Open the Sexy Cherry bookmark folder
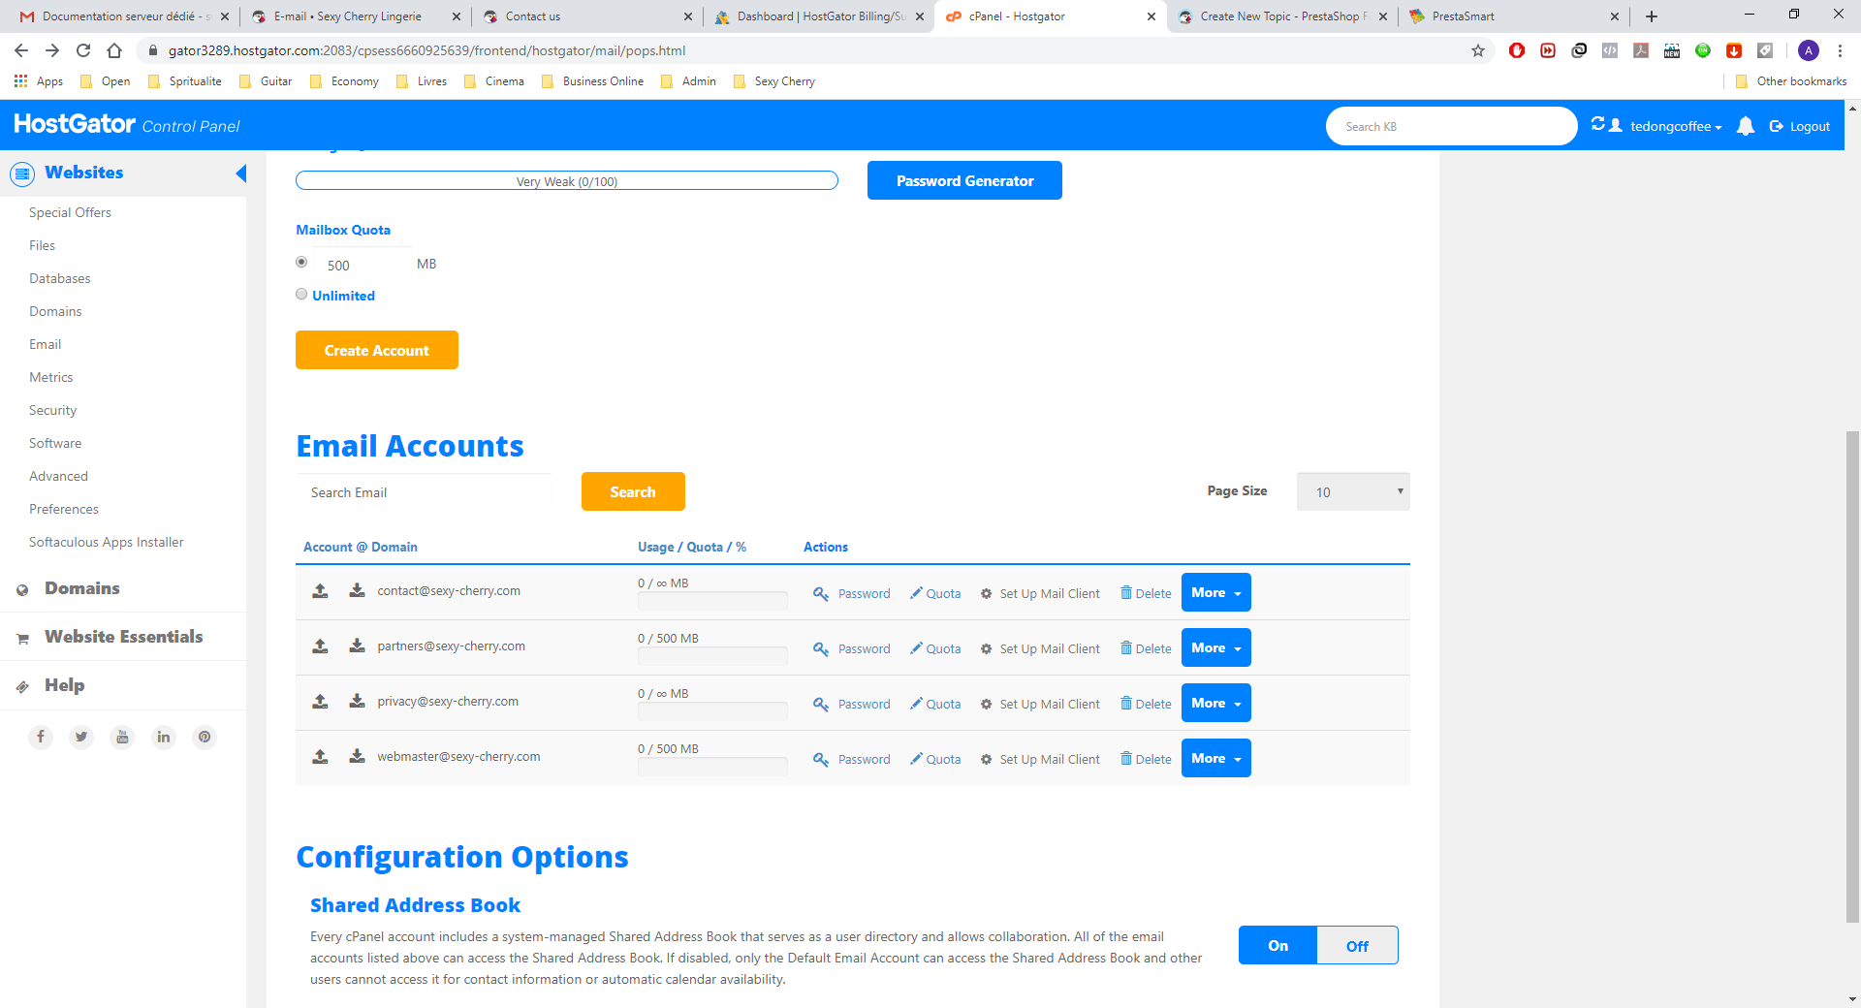The height and width of the screenshot is (1008, 1861). click(x=774, y=81)
